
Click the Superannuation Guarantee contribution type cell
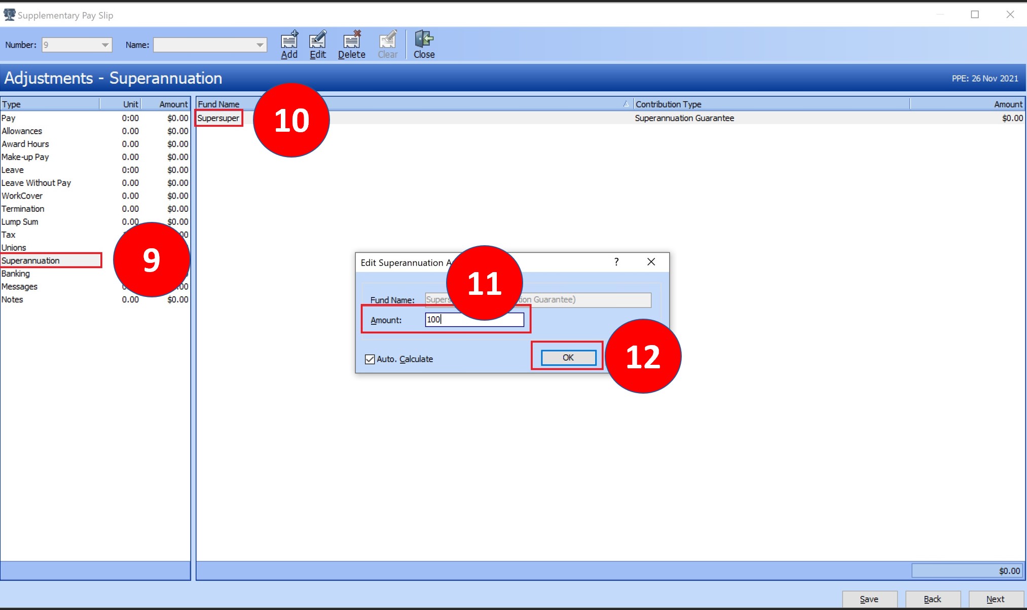(x=684, y=118)
